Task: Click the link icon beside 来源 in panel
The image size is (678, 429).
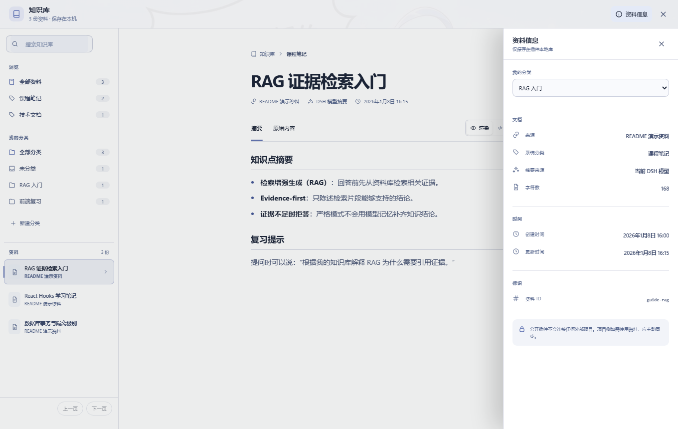Action: tap(516, 135)
